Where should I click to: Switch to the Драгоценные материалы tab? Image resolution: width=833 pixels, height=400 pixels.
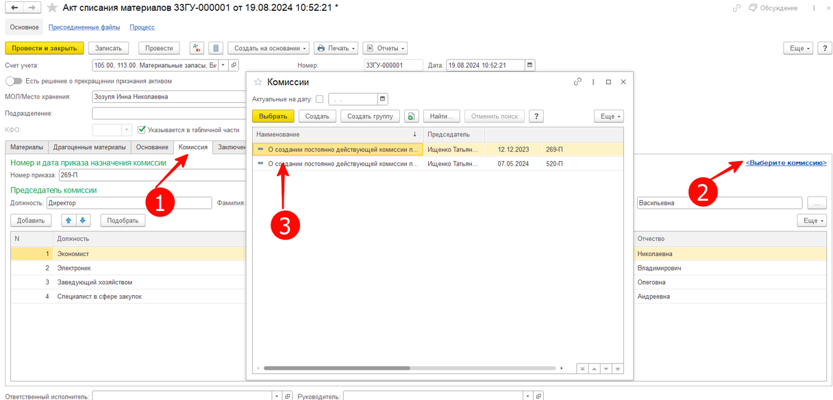click(90, 147)
